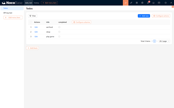The width and height of the screenshot is (174, 108).
Task: Click the Actions column header
Action: [37, 22]
